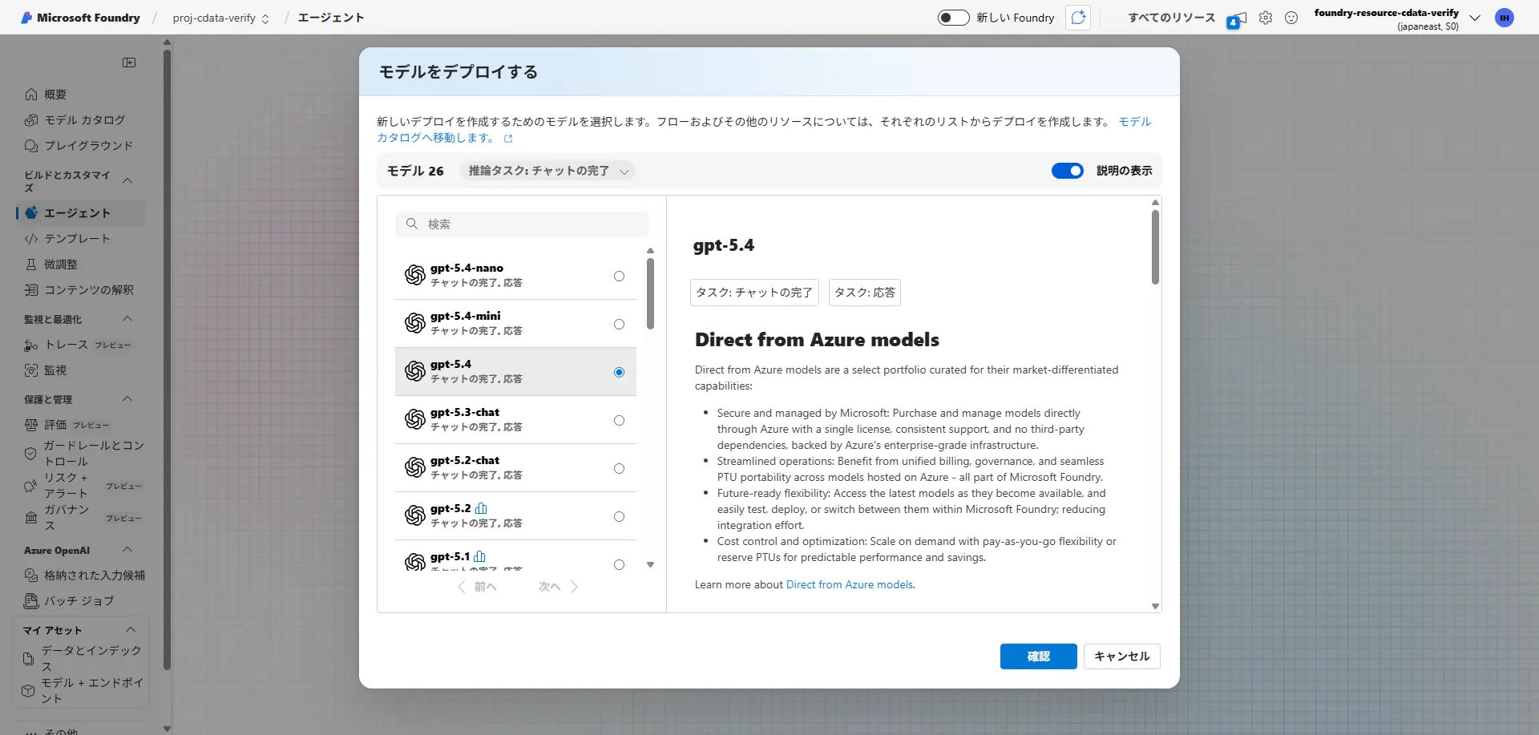Select the gpt-5.2-chat radio button
Screen dimensions: 1539x735
619,468
